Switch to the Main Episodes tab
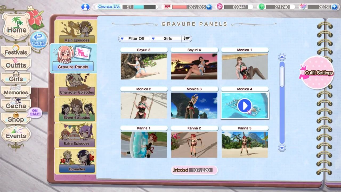 coord(76,32)
